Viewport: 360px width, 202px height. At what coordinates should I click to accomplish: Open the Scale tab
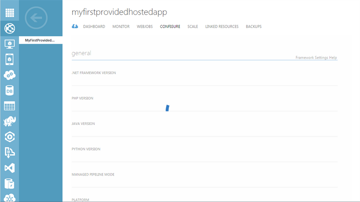click(192, 26)
